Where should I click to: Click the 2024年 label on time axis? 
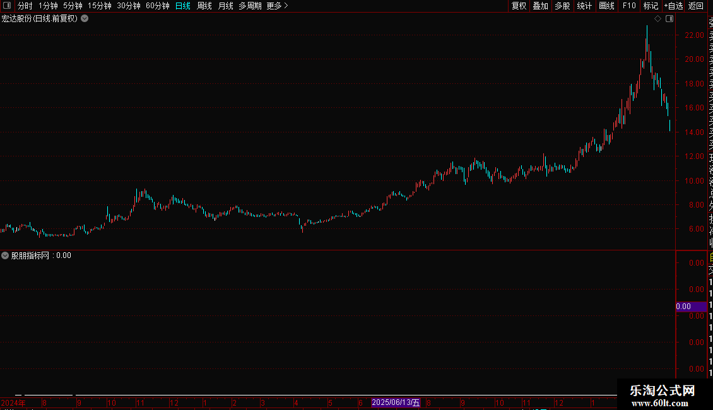click(13, 402)
